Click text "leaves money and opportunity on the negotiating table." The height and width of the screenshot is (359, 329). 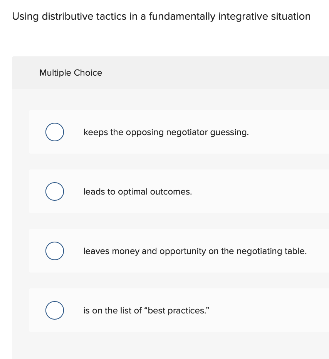[x=195, y=251]
